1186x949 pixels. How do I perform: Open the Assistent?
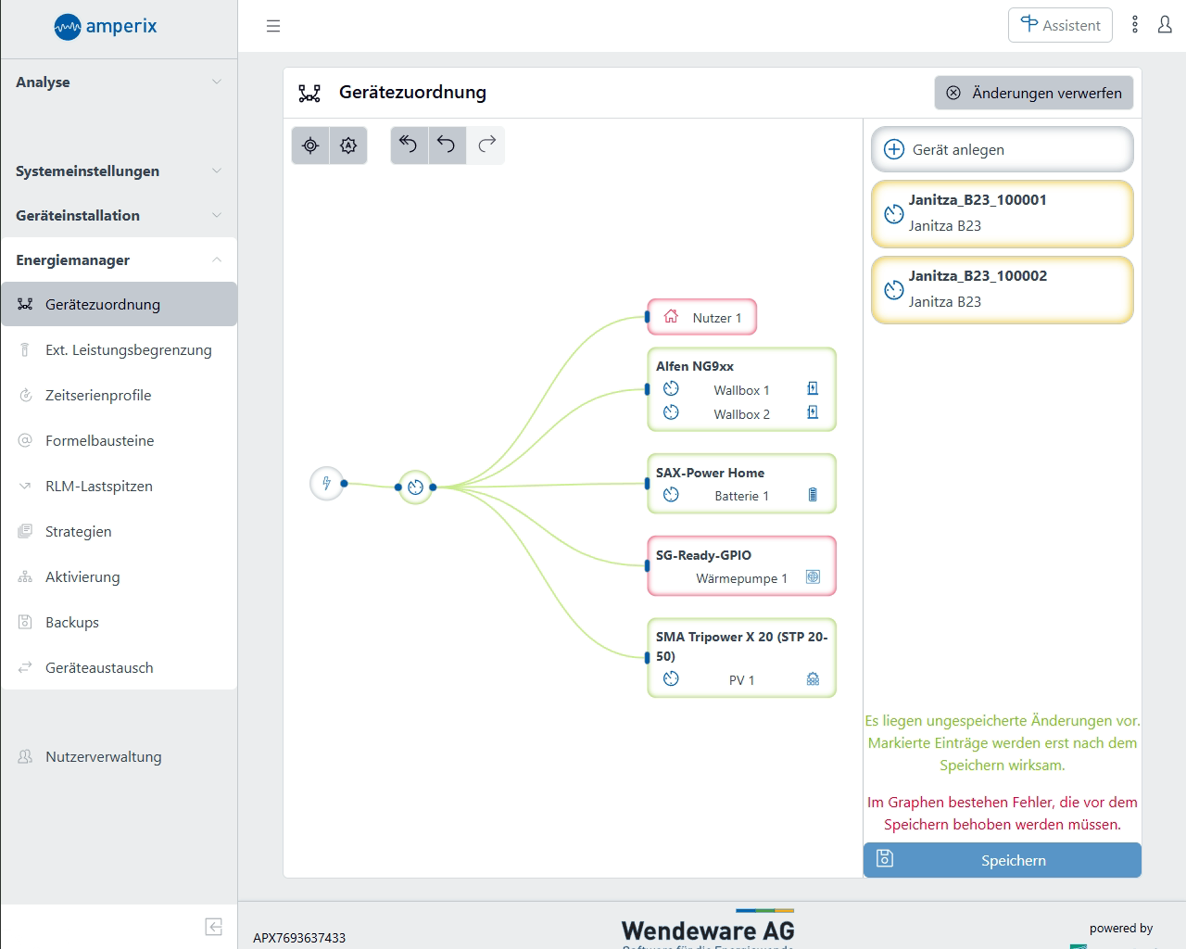1060,25
